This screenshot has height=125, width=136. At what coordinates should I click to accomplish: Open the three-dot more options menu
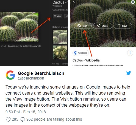[x=130, y=53]
